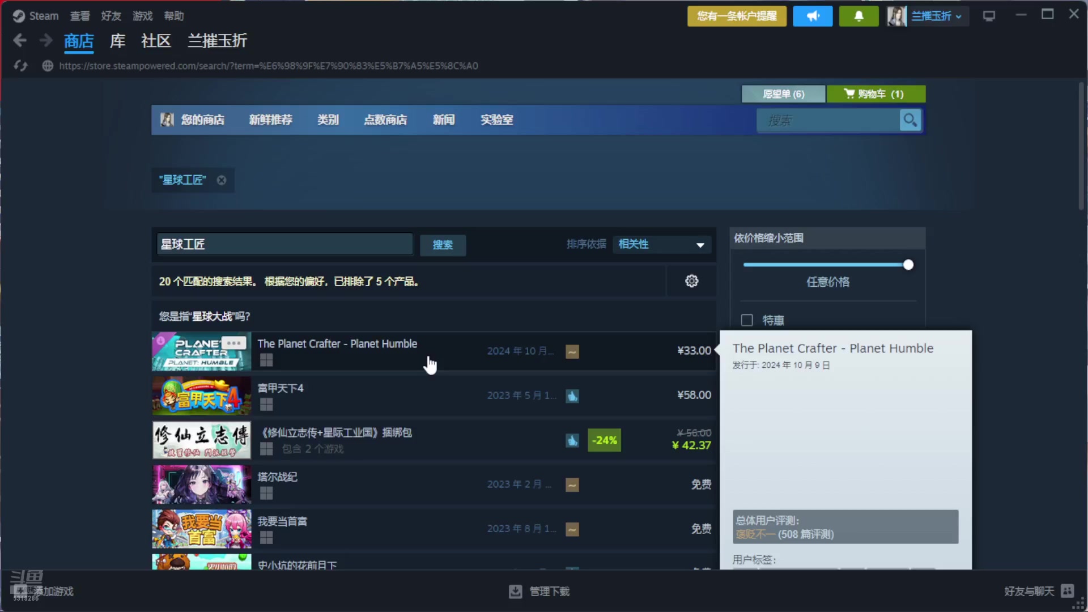The width and height of the screenshot is (1088, 612).
Task: Click Windows icon under 我要当首富
Action: click(266, 537)
